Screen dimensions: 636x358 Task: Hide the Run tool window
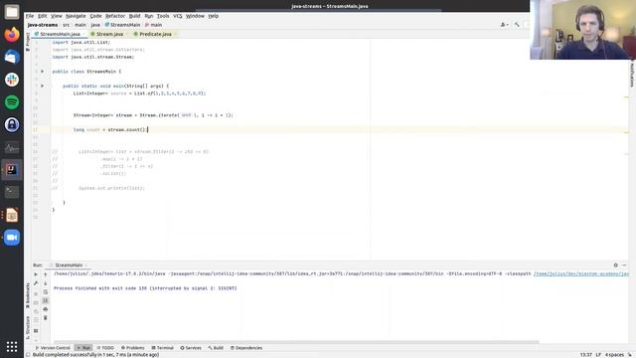624,266
